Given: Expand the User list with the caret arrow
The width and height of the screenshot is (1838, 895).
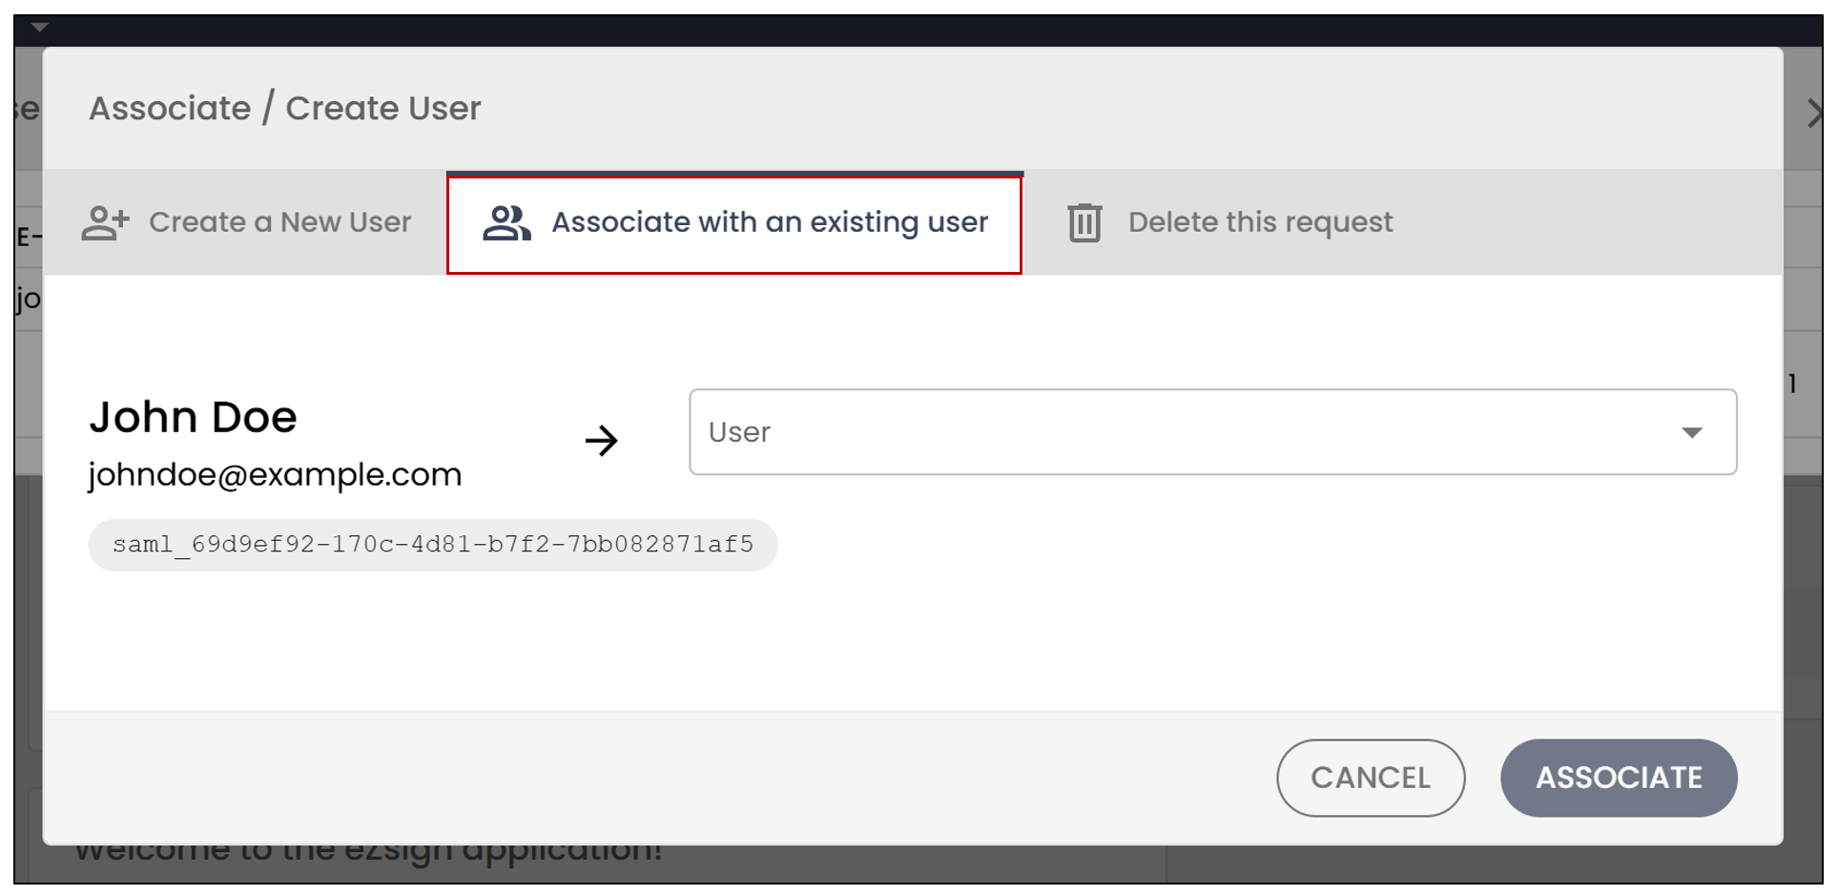Looking at the screenshot, I should (x=1692, y=433).
